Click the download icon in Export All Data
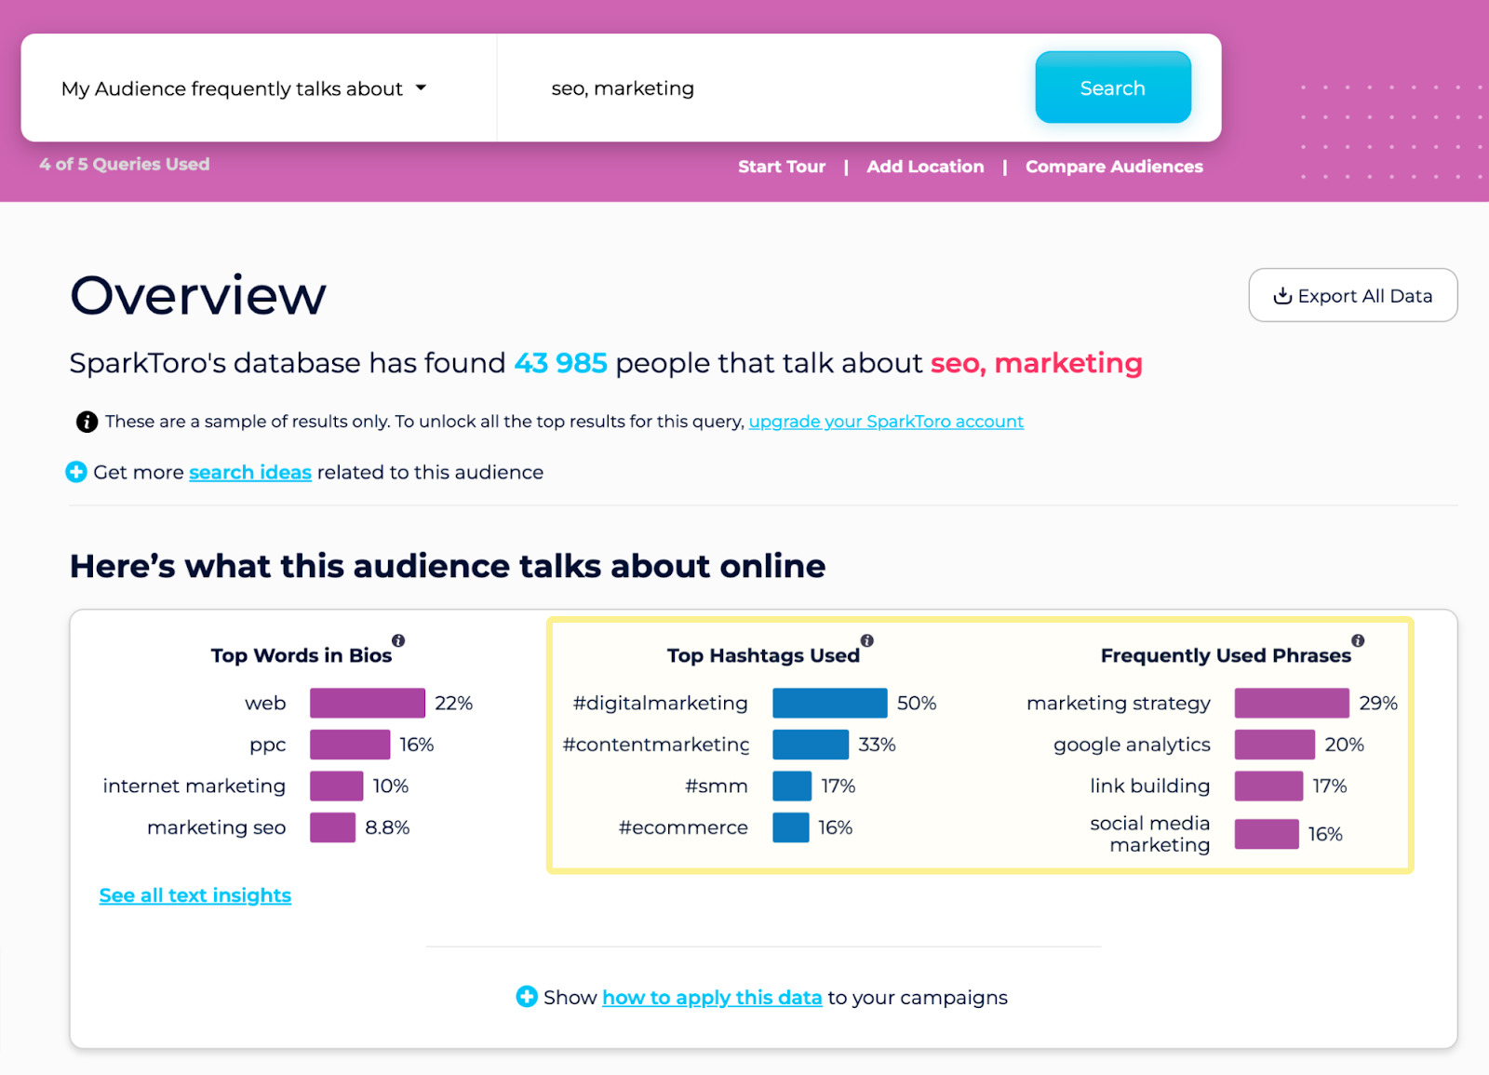 (x=1281, y=295)
